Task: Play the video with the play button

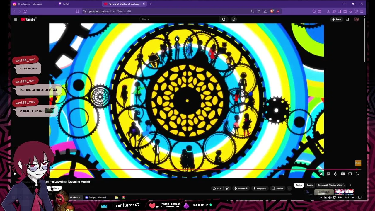Action: (15, 174)
